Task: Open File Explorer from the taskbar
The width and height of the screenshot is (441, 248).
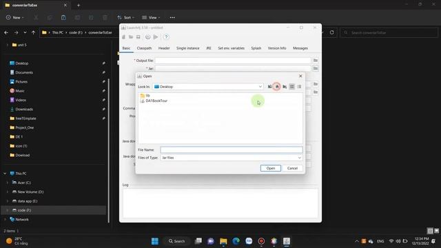Action: point(223,241)
